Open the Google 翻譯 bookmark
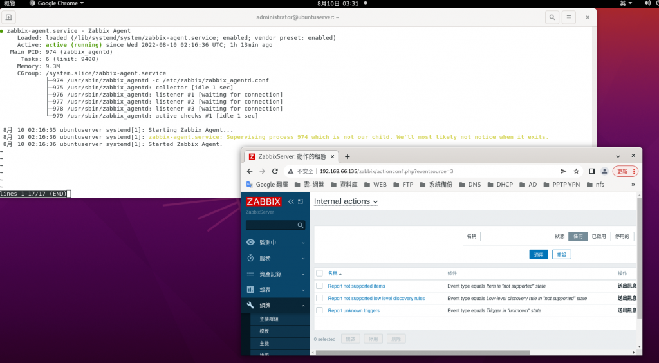Screen dimensions: 659x363 click(x=267, y=185)
